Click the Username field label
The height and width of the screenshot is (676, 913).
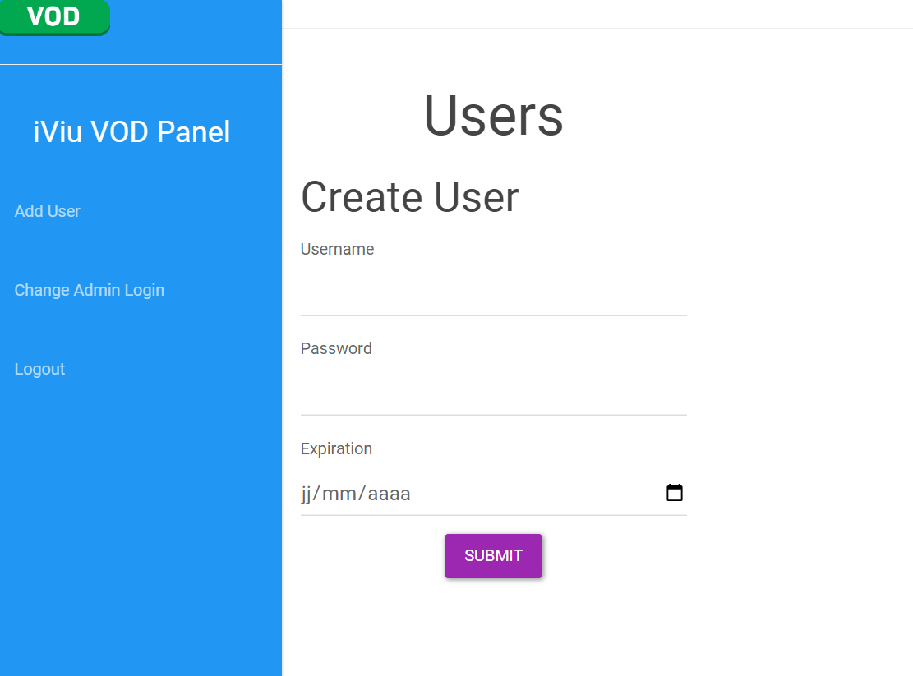point(337,249)
